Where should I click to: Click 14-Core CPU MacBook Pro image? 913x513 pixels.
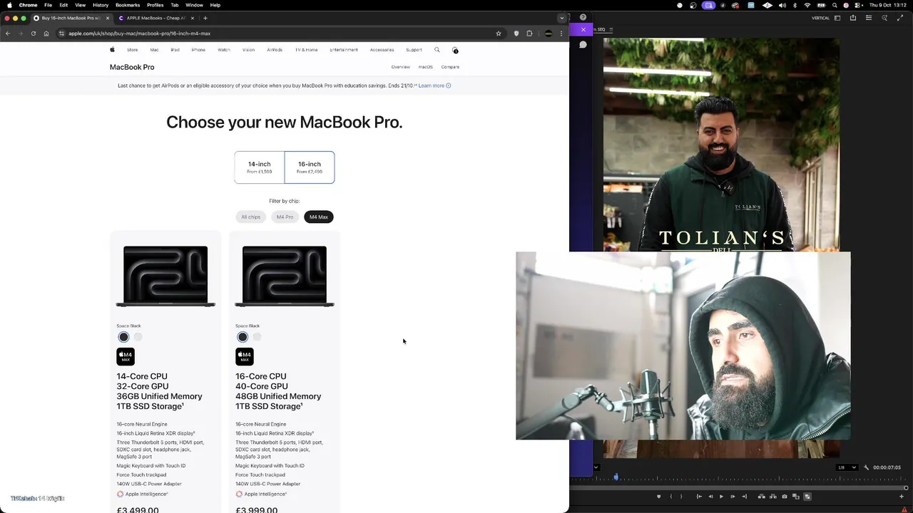coord(165,276)
